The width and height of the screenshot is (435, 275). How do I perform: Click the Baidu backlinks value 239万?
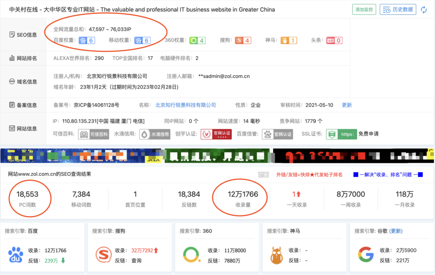51,261
